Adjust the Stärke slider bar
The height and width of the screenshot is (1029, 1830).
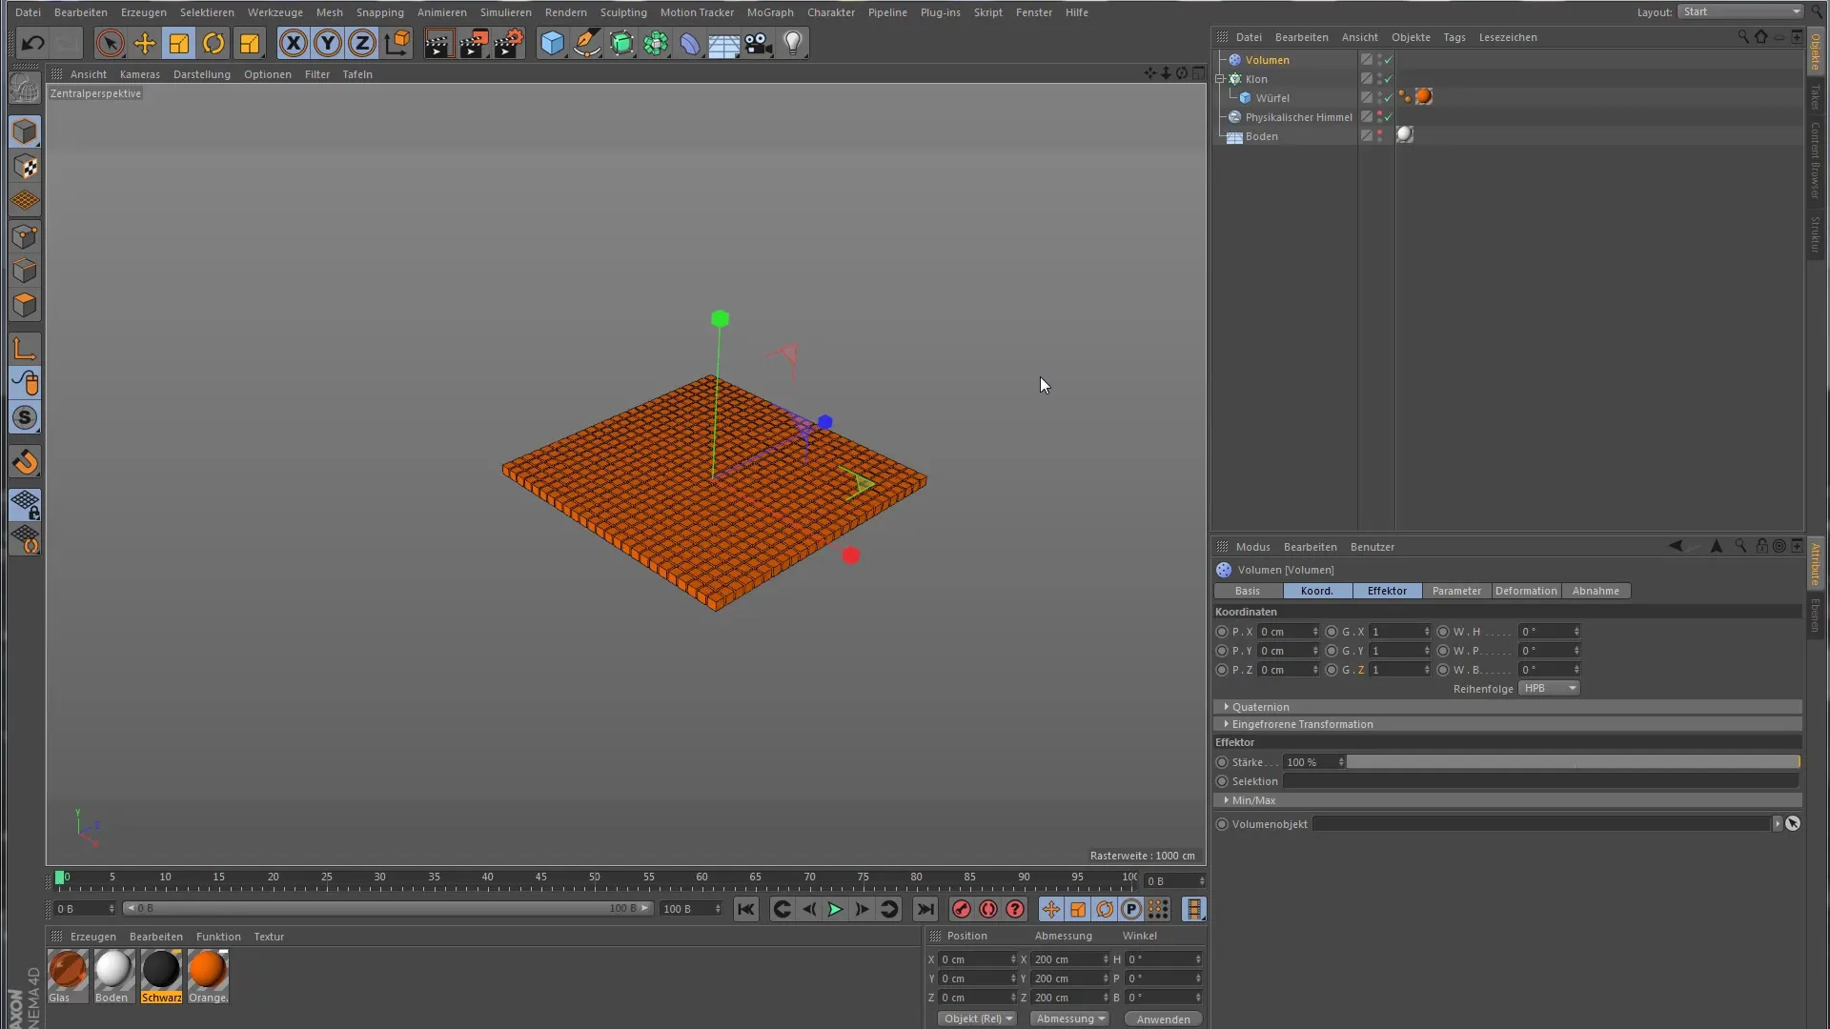[x=1573, y=762]
